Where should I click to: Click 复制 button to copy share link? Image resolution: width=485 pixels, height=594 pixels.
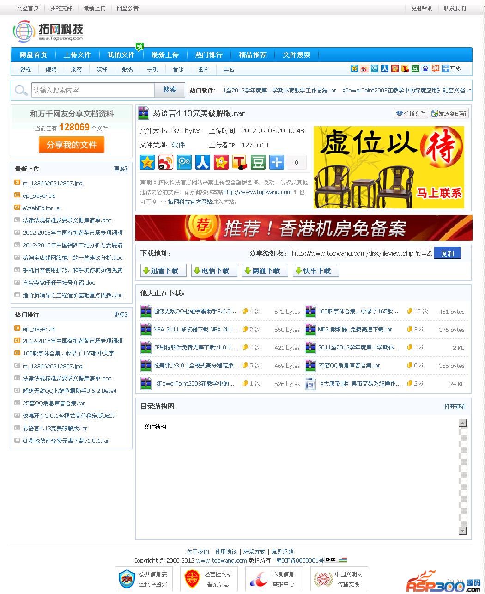pyautogui.click(x=447, y=253)
